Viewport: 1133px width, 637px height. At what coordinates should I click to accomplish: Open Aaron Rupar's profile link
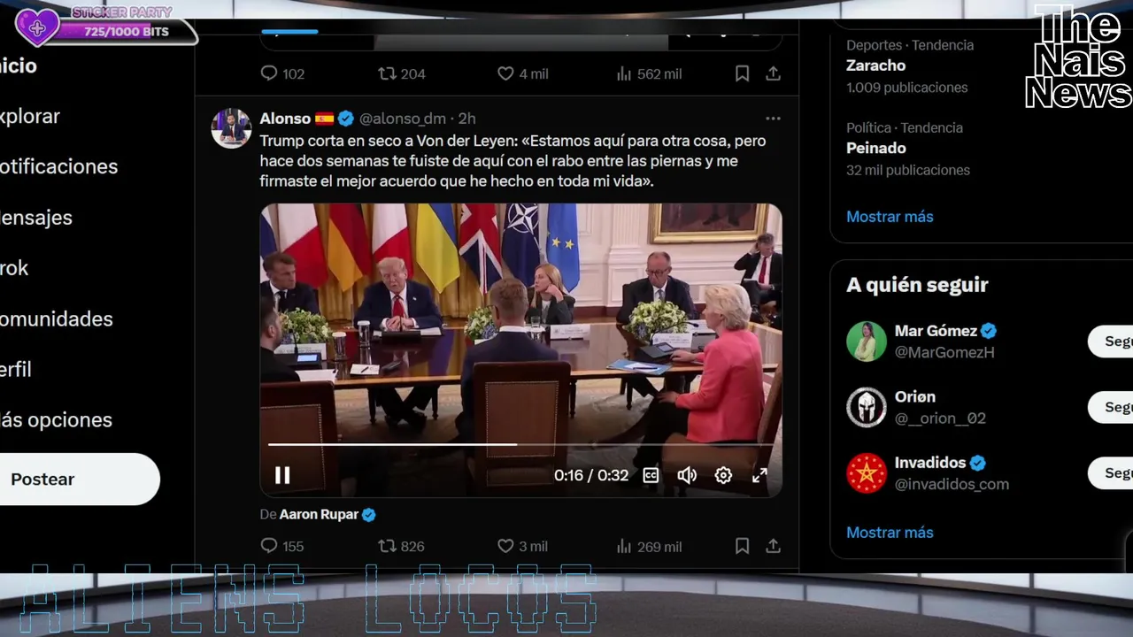[319, 514]
